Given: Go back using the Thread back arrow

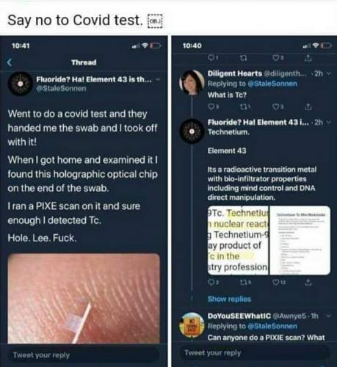Looking at the screenshot, I should (x=10, y=62).
